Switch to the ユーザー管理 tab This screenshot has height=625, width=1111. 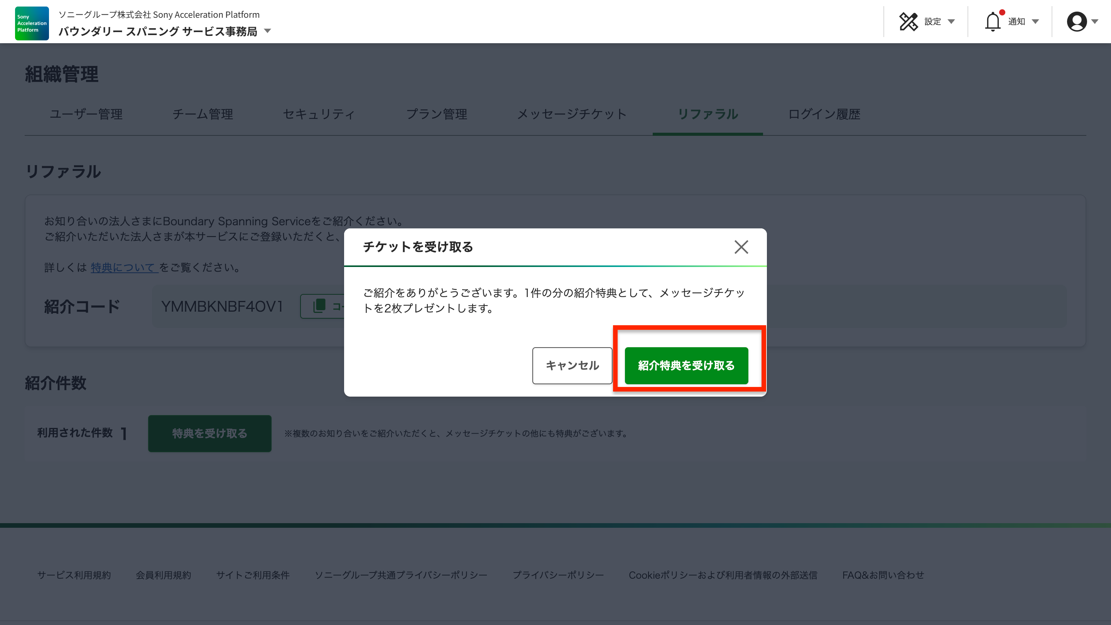coord(86,114)
